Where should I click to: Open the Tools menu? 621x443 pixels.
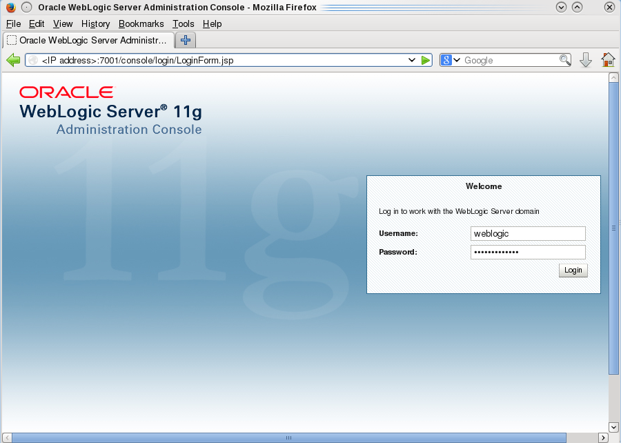pyautogui.click(x=184, y=23)
